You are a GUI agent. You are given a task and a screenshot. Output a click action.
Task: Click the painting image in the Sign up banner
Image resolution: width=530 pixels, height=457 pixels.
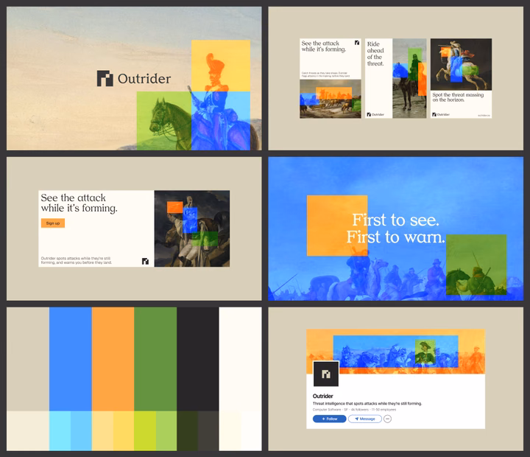192,228
